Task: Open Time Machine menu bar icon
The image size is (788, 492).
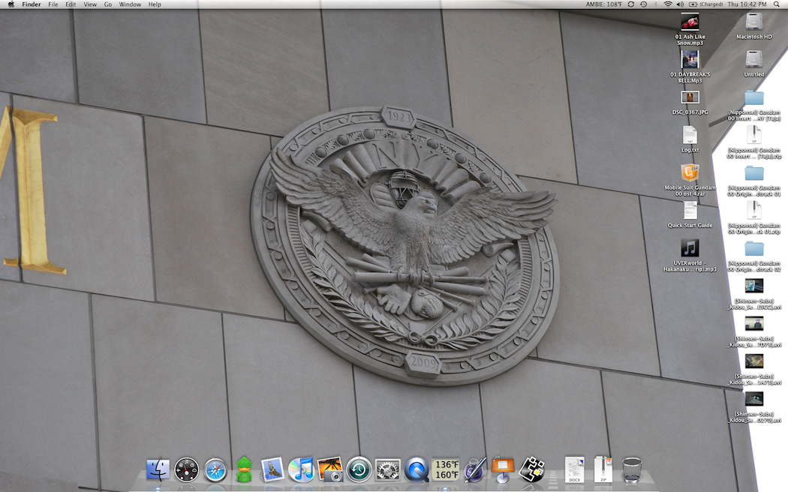Action: (x=644, y=4)
